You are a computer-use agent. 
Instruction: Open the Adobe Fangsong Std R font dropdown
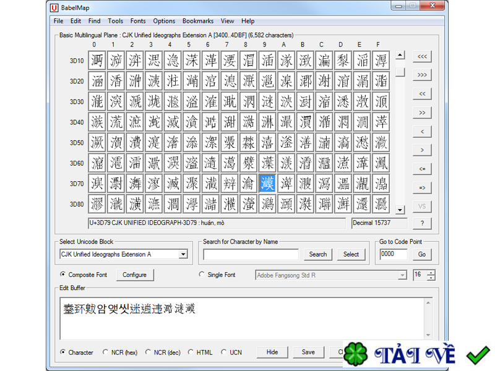[x=402, y=275]
